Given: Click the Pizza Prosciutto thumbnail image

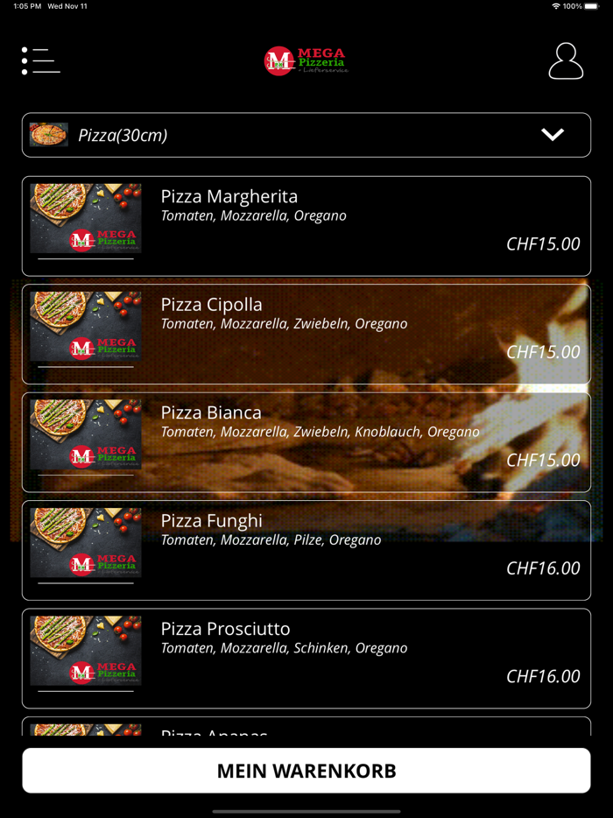Looking at the screenshot, I should pos(86,650).
